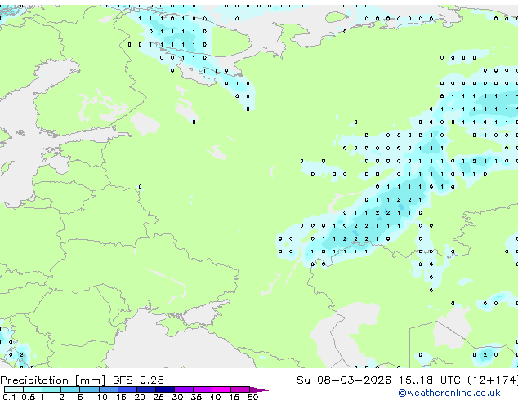Click the legend tick label '30'

(177, 397)
